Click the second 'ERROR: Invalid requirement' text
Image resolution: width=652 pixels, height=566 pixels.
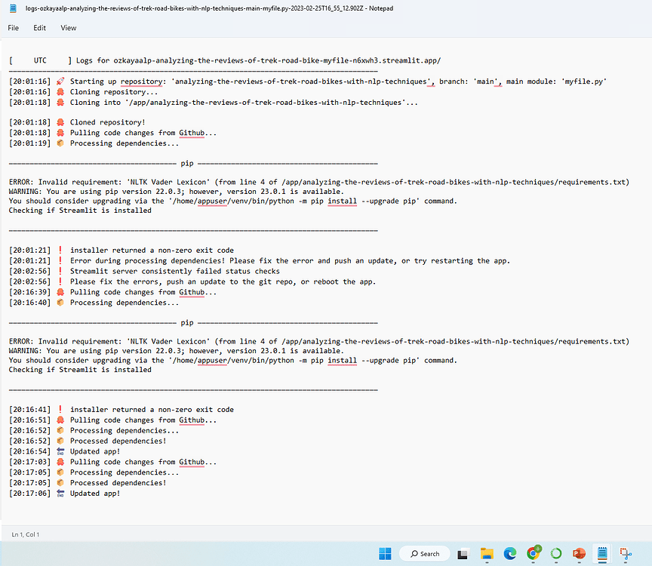66,341
